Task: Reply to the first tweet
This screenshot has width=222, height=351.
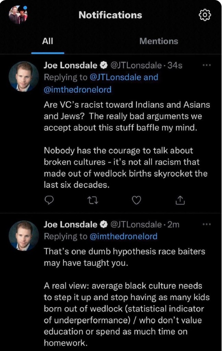Action: 49,201
